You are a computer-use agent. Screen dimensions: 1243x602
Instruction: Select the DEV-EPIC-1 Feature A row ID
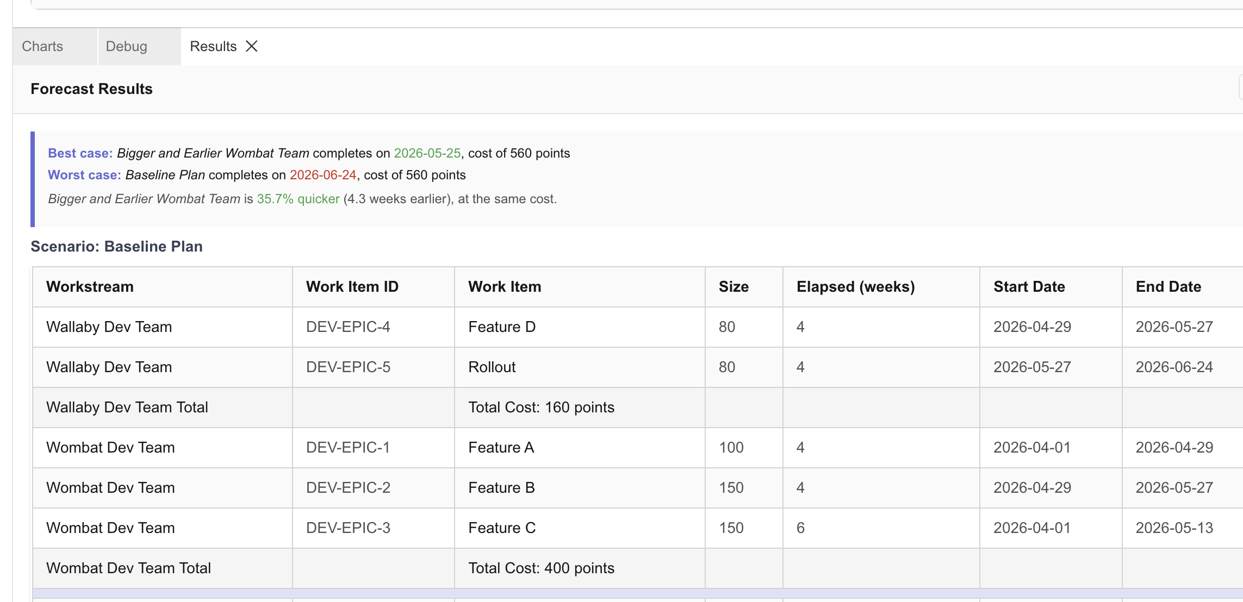[348, 447]
